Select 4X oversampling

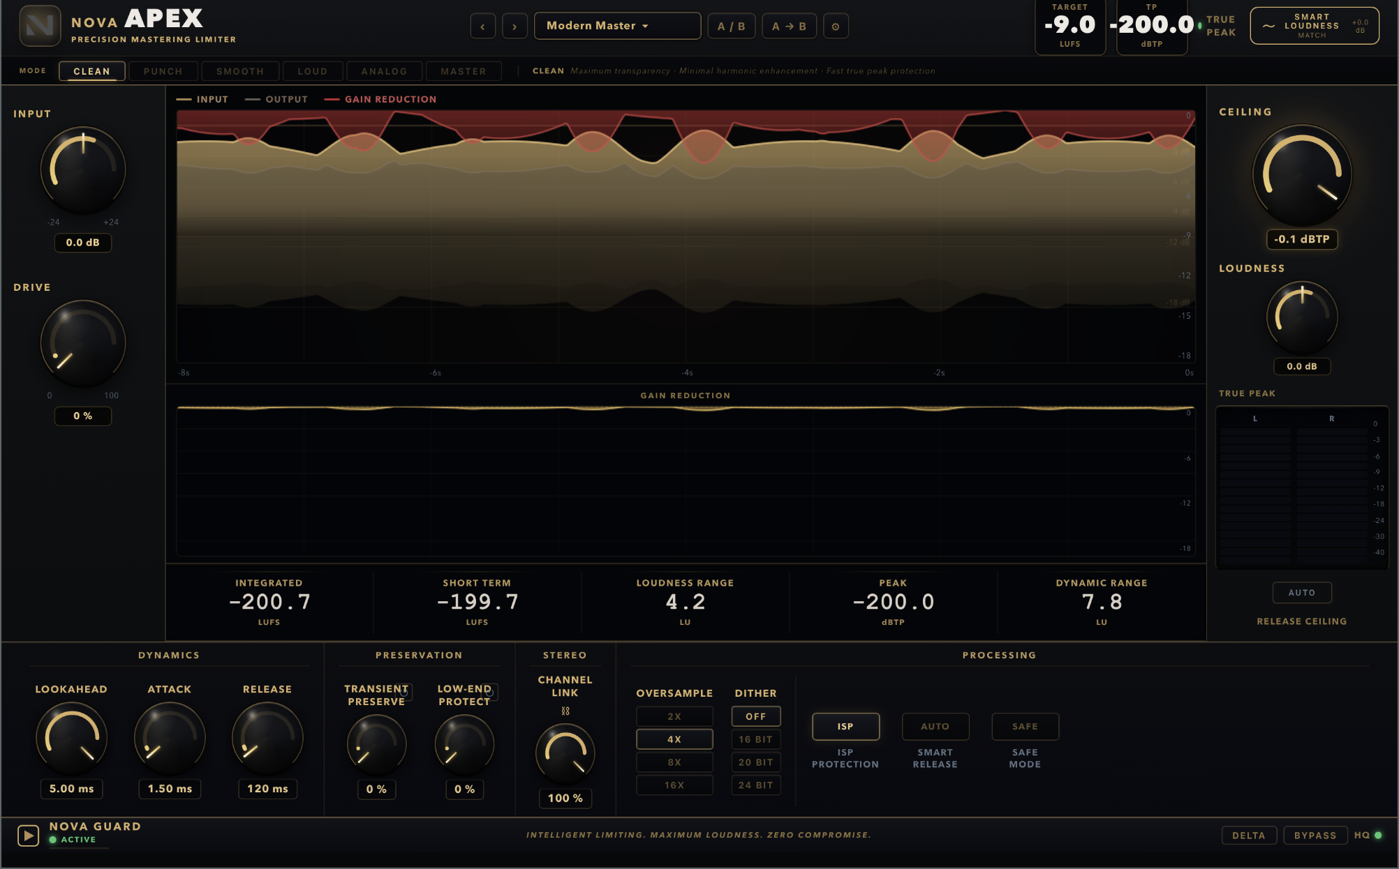point(674,739)
